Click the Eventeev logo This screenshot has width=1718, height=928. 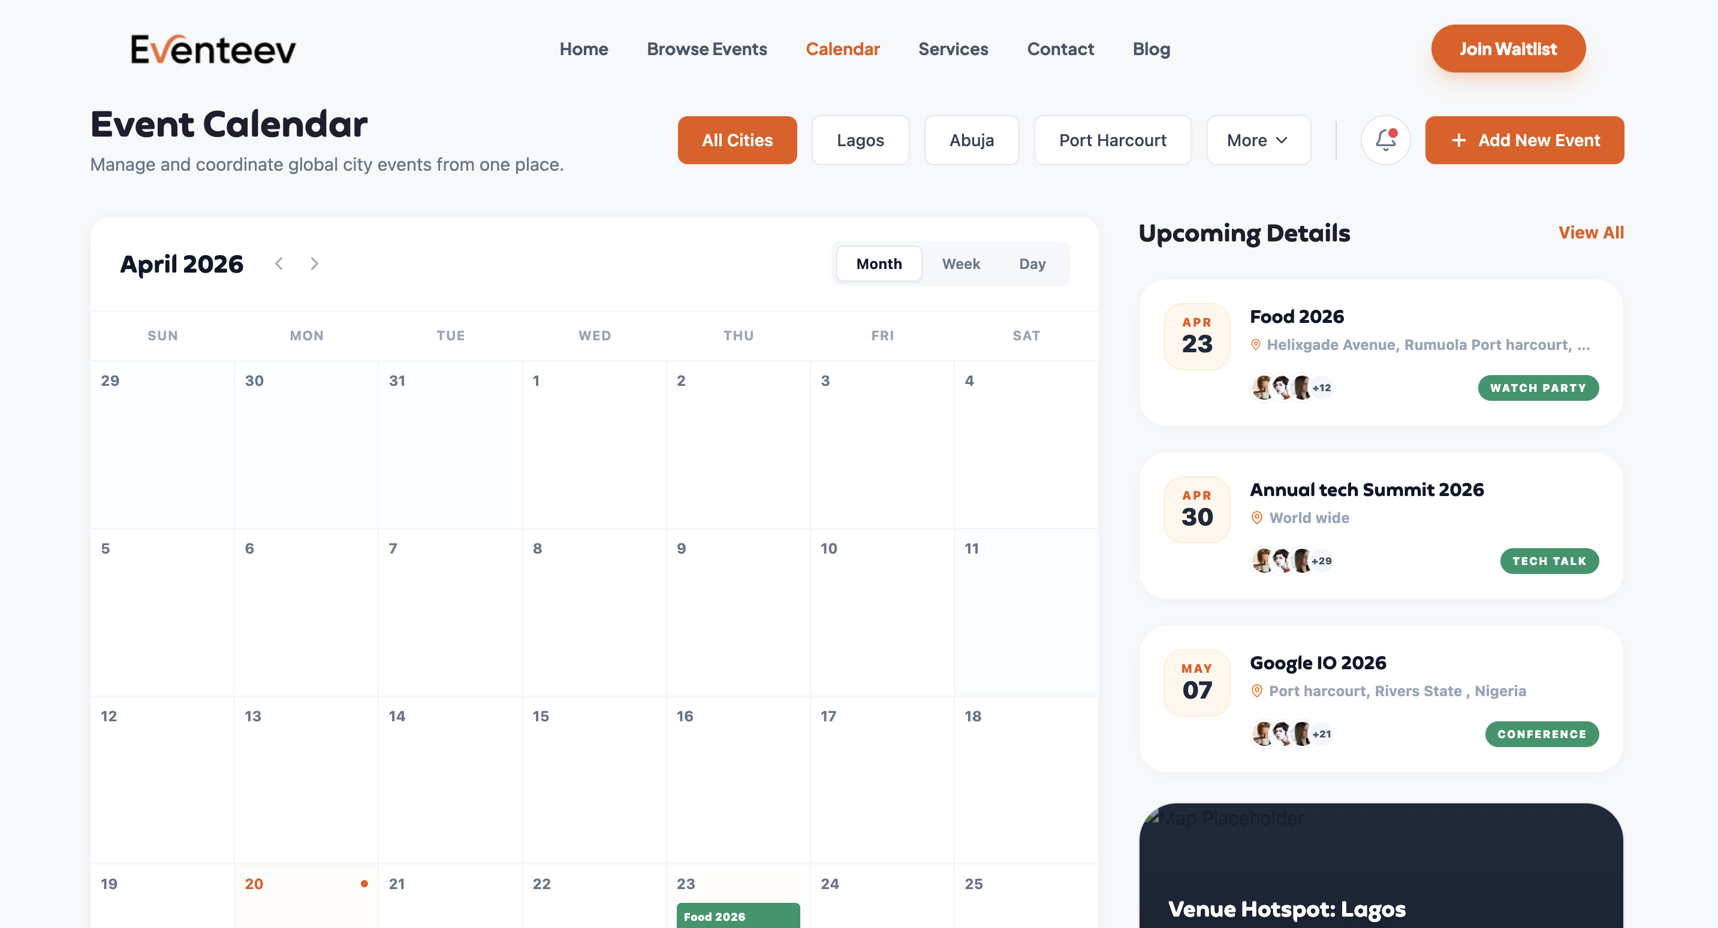[213, 49]
